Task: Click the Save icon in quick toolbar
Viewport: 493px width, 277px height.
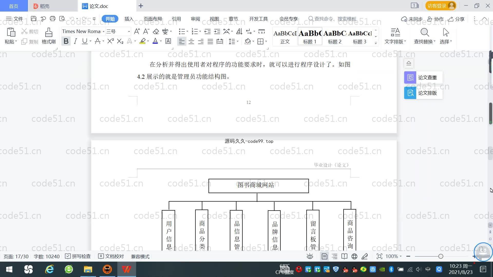Action: pos(34,19)
